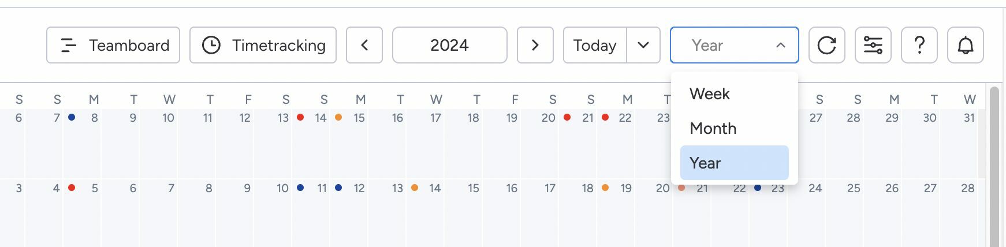
Task: Open the notifications bell icon
Action: pyautogui.click(x=965, y=45)
